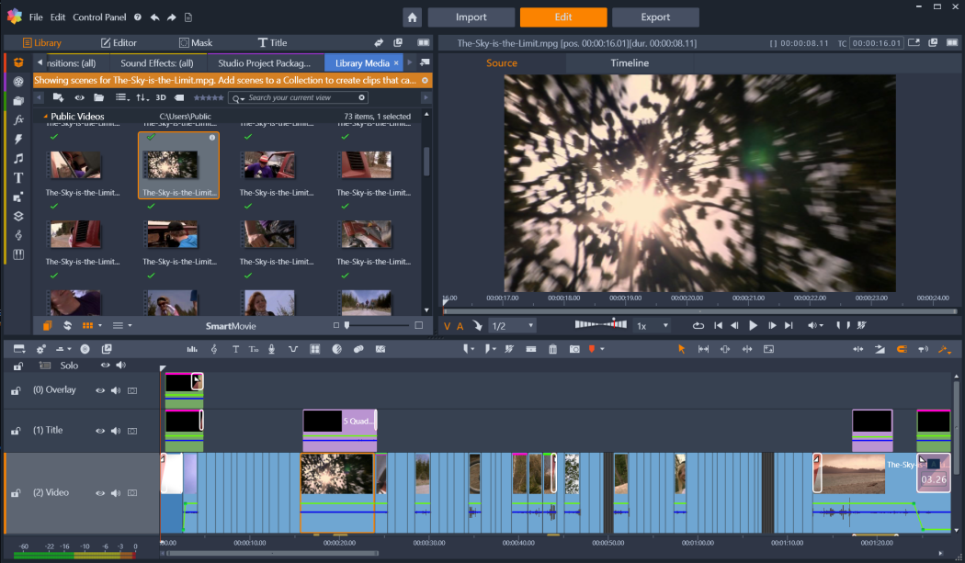Lock the Title track with the padlock
Image resolution: width=965 pixels, height=563 pixels.
point(16,429)
